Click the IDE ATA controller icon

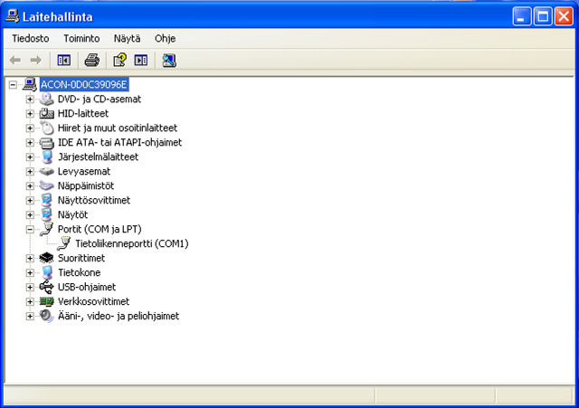(x=46, y=143)
